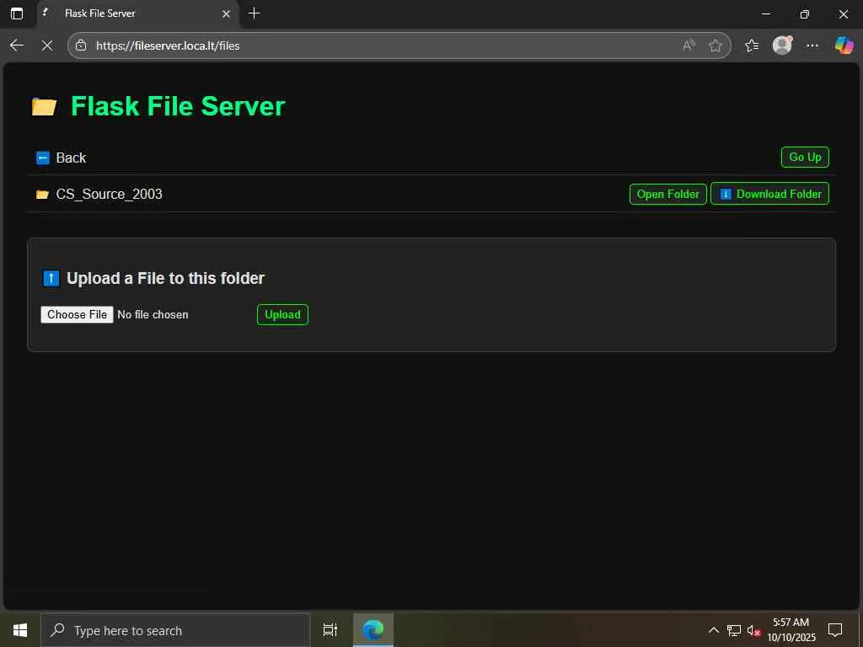Screen dimensions: 863x647
Task: Click the 'No file chosen' text
Action: [153, 315]
